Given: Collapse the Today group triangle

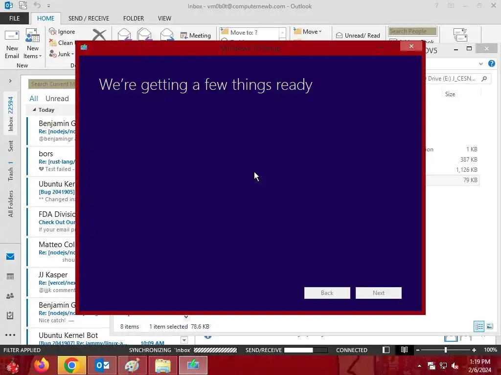Looking at the screenshot, I should click(x=34, y=110).
